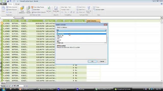Click OK in Insert Function dialog
Viewport: 163px width, 91px height.
92,61
